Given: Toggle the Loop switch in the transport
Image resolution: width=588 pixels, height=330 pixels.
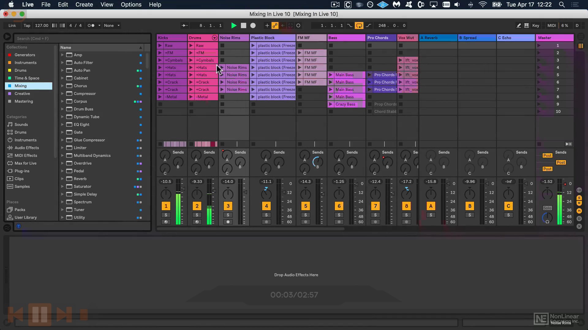Looking at the screenshot, I should pos(359,26).
